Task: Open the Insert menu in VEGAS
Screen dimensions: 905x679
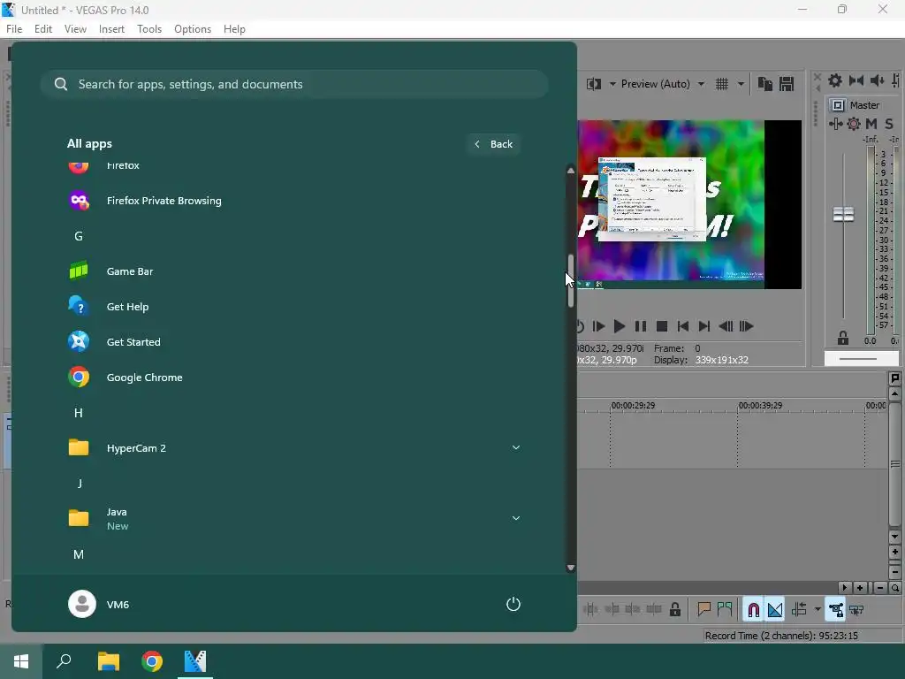Action: [111, 29]
